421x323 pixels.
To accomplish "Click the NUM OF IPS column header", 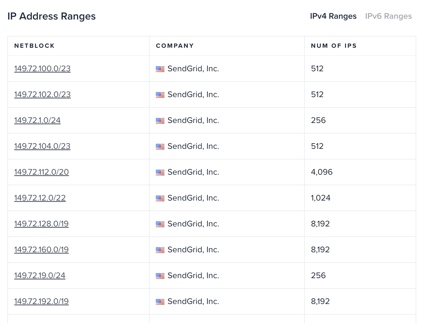I will click(x=334, y=46).
